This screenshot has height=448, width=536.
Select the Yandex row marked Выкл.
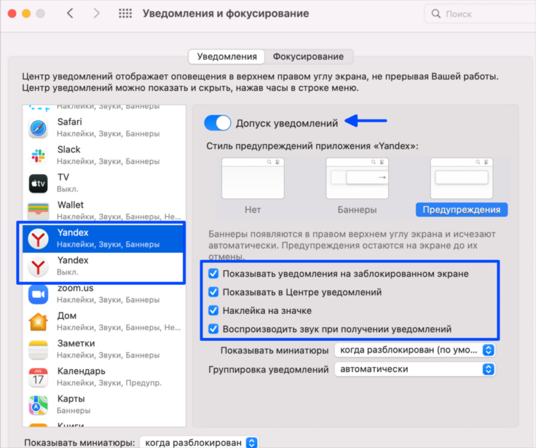(104, 266)
